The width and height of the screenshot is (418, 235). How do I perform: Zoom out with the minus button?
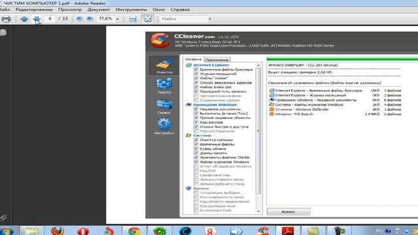(79, 19)
